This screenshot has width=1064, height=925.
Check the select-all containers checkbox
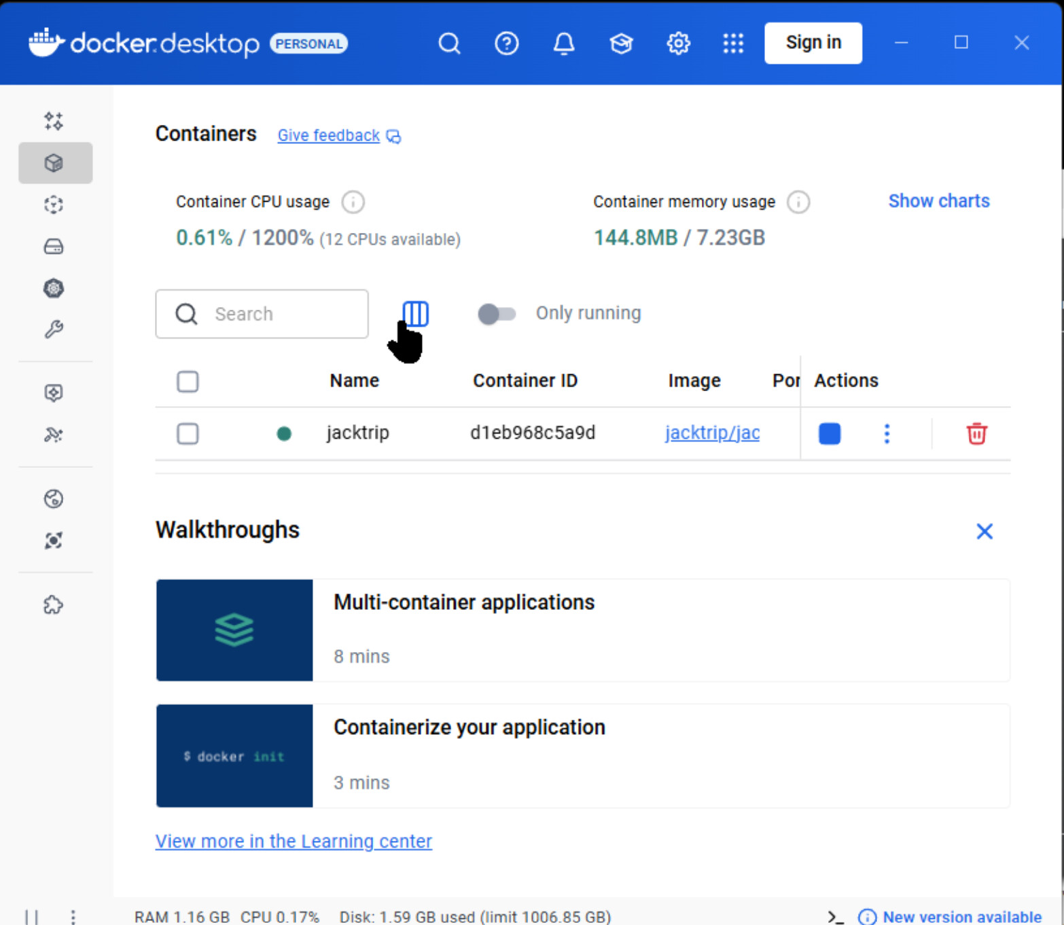(x=188, y=381)
